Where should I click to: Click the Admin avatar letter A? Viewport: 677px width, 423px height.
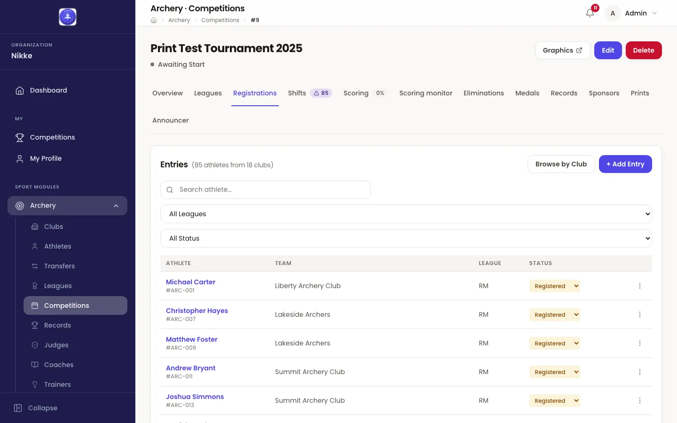coord(613,13)
